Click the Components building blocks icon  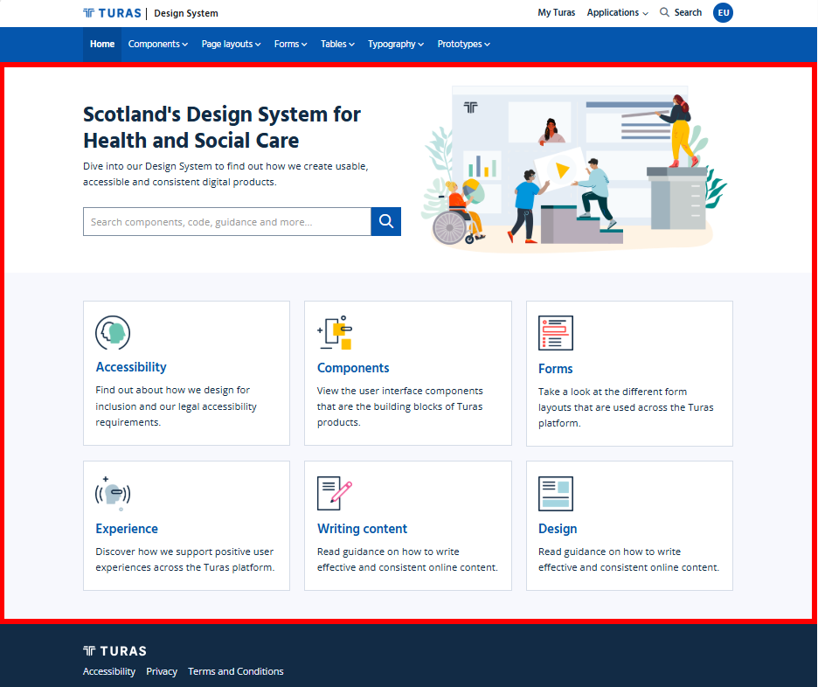(x=335, y=332)
